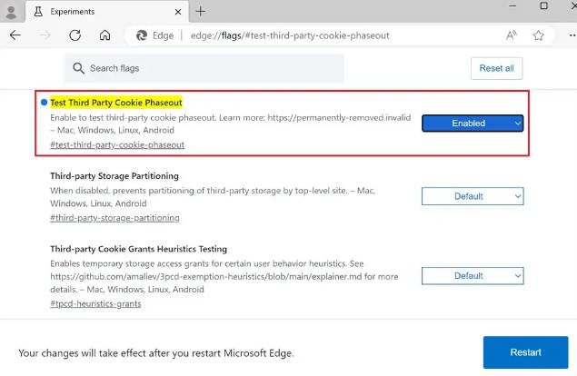This screenshot has height=376, width=577.
Task: Click blue modified dot beside Cookie Phaseout
Action: coord(44,103)
